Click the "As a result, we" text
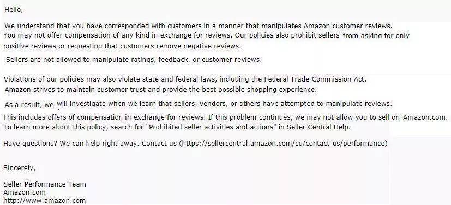Viewport: 451px width, 205px height. click(x=29, y=105)
